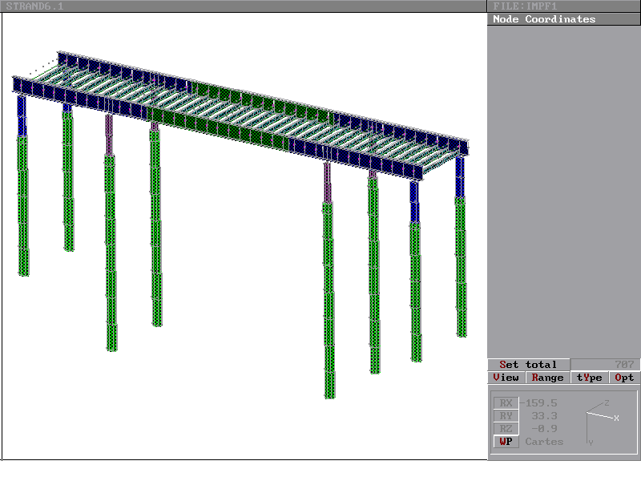Click the WP working plane button

(x=506, y=442)
